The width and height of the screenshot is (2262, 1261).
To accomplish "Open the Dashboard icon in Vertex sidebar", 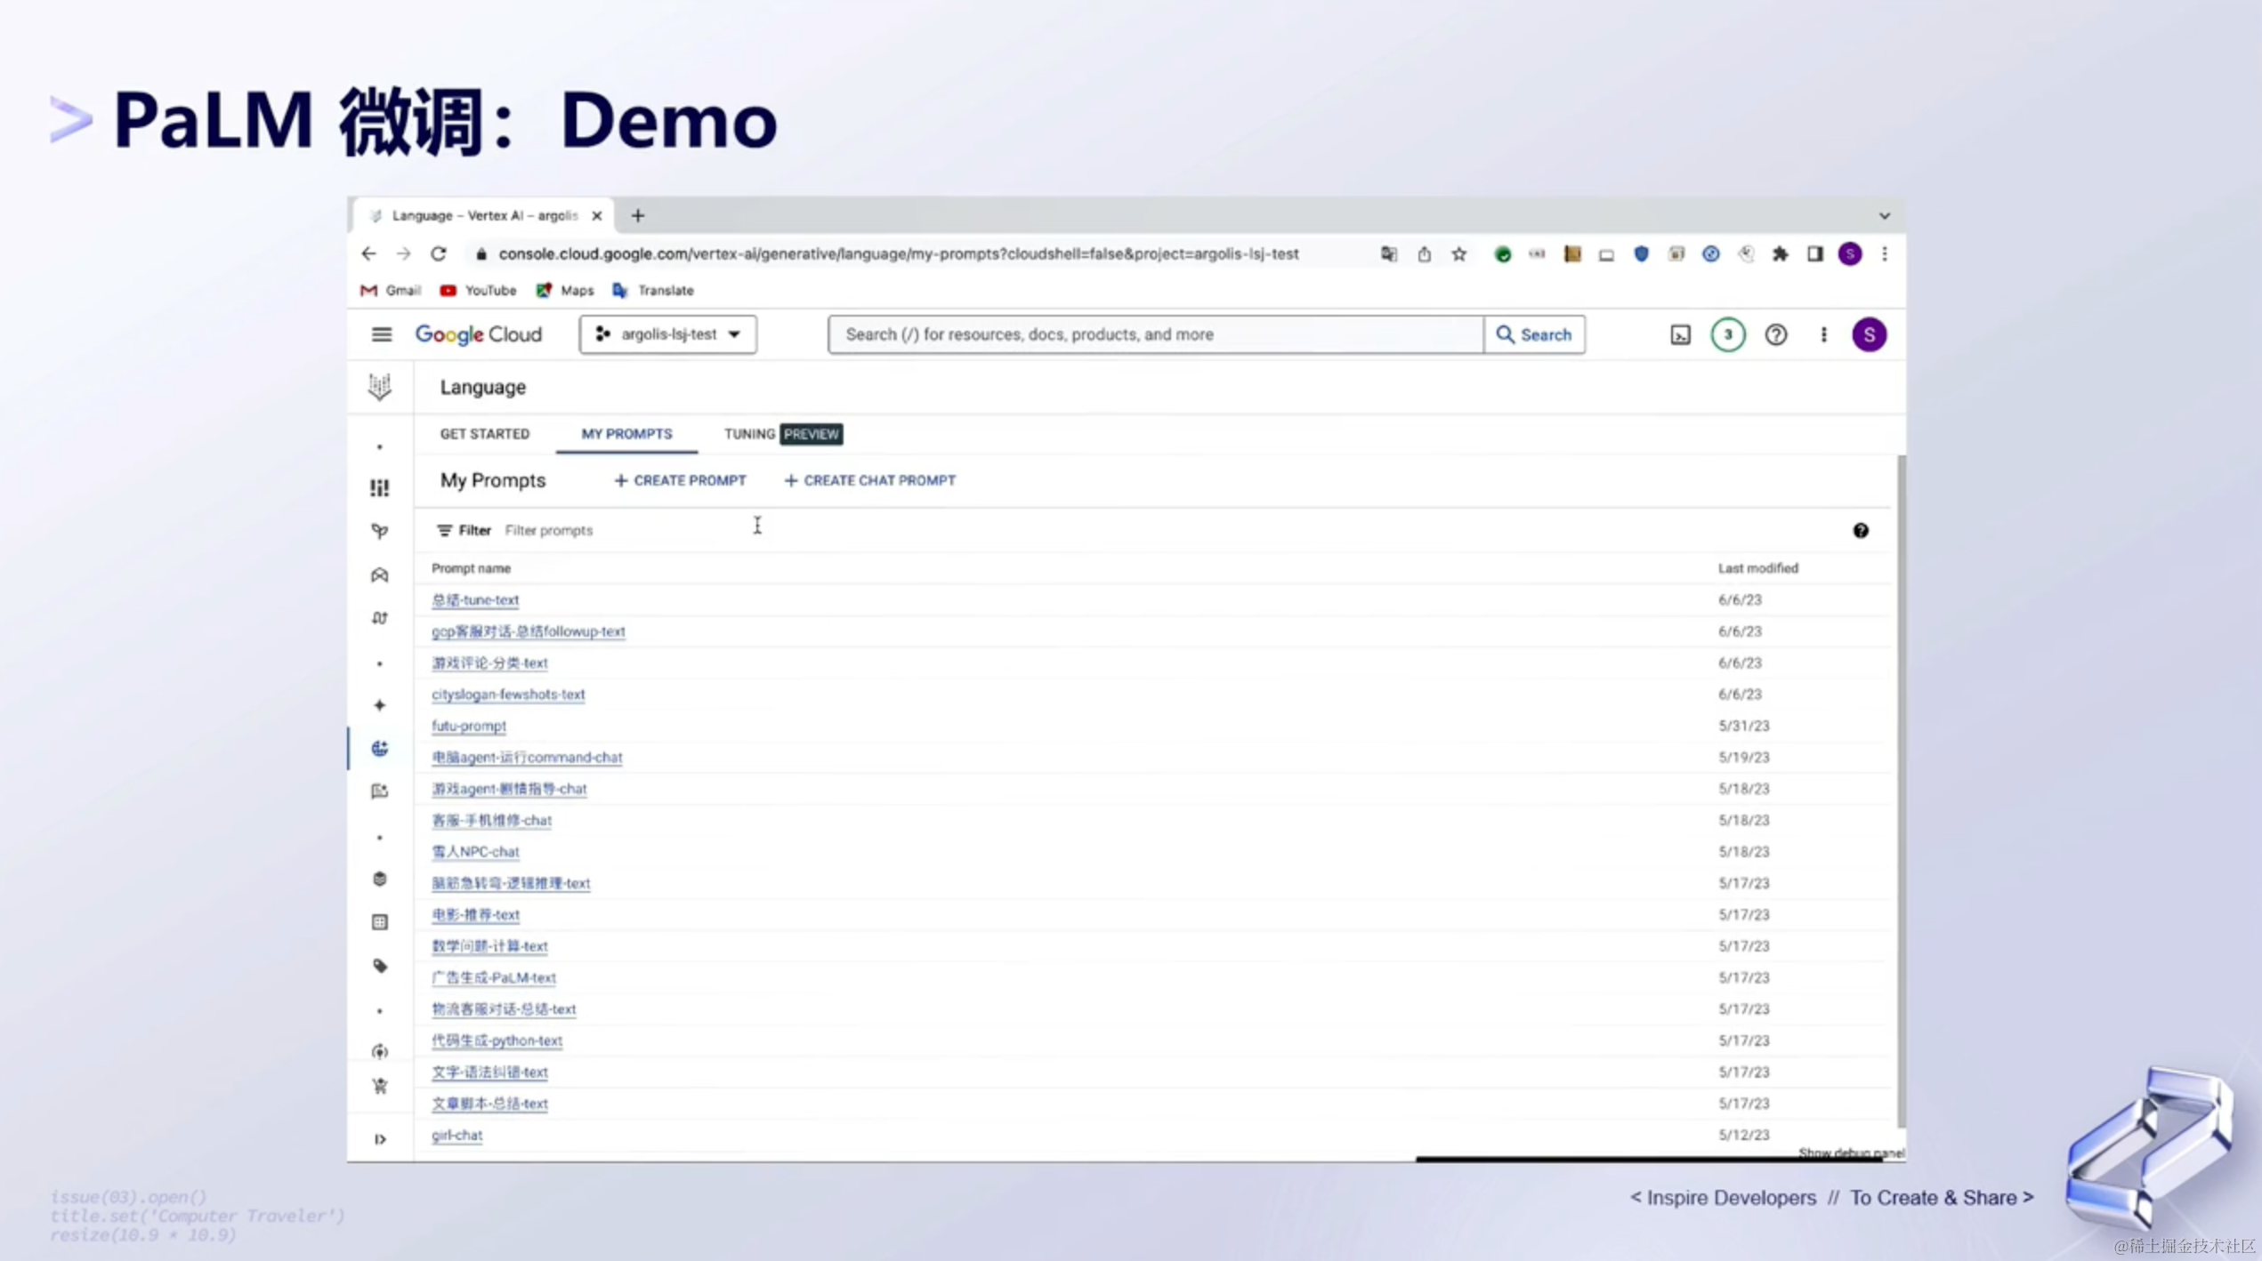I will tap(380, 488).
